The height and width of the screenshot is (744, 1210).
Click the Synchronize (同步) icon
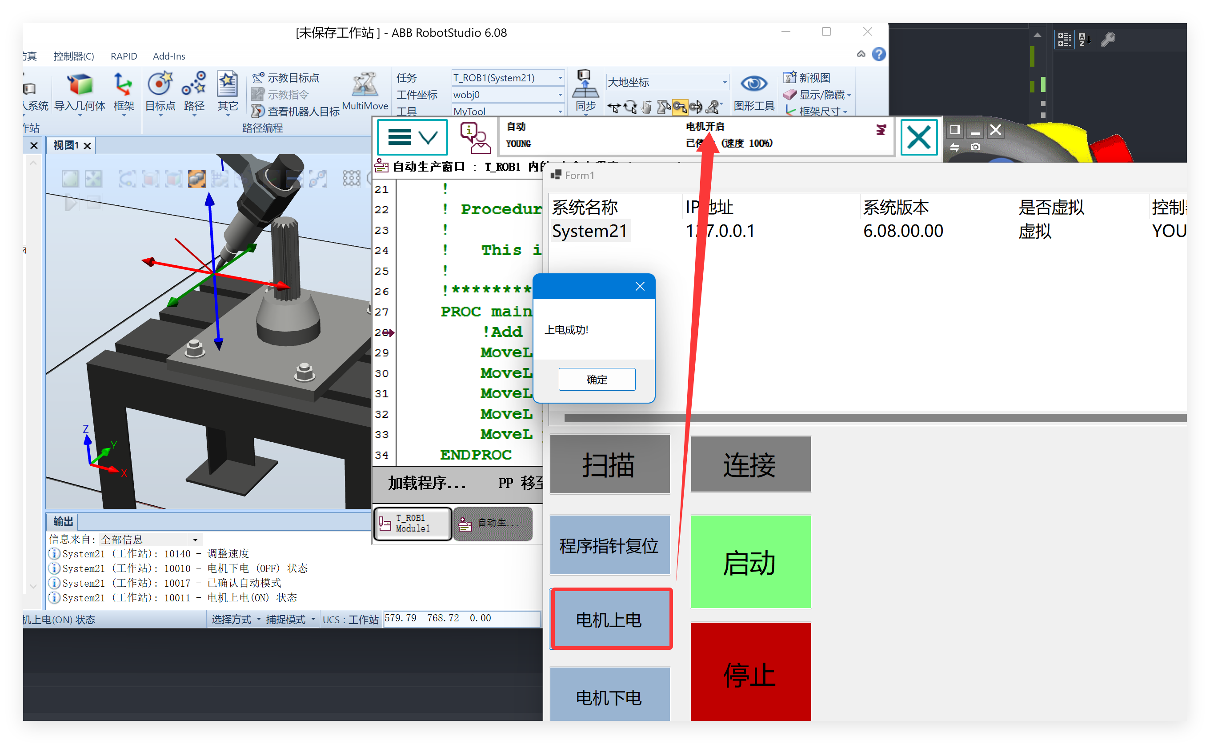(585, 92)
